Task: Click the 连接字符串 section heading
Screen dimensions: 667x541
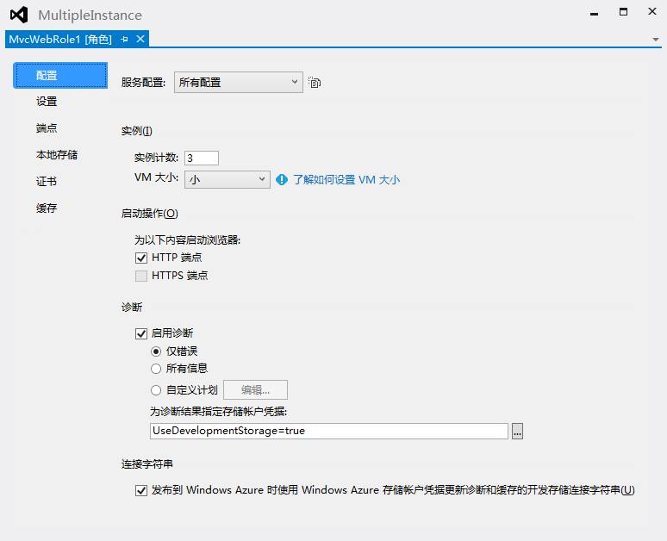Action: pos(147,464)
